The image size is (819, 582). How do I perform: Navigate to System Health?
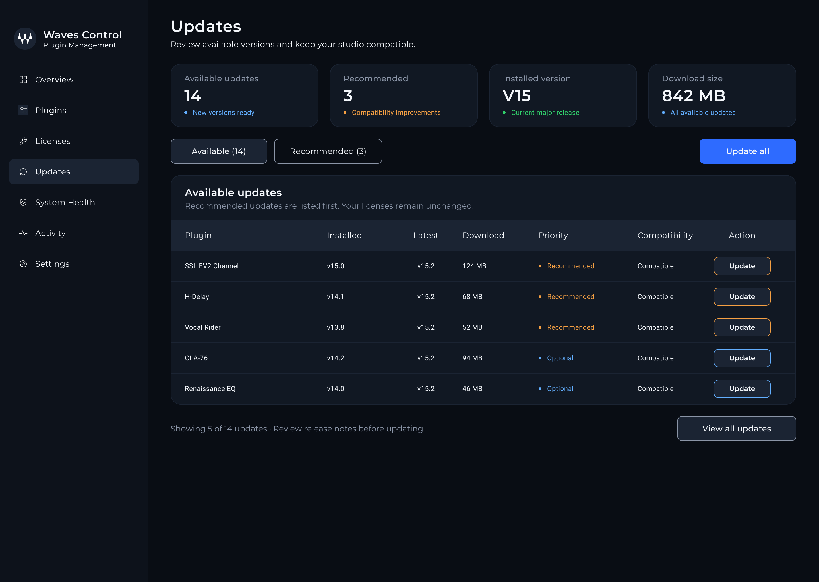click(74, 203)
